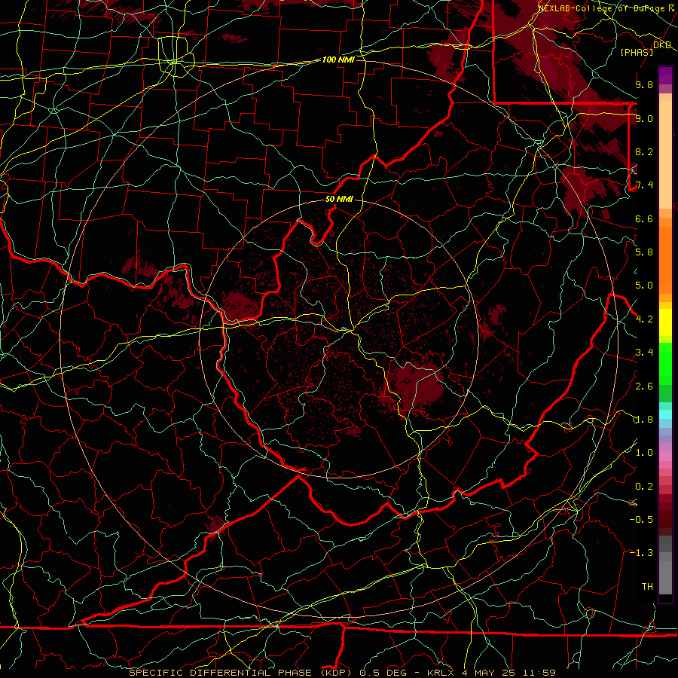
Task: Click the -1.3 legend value
Action: click(x=641, y=553)
